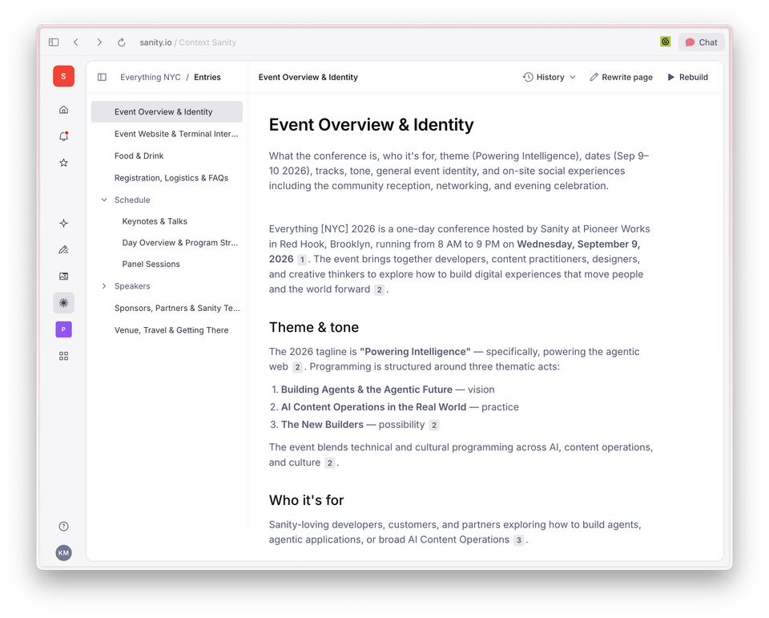This screenshot has height=618, width=769.
Task: Open the help question mark icon
Action: tap(64, 526)
